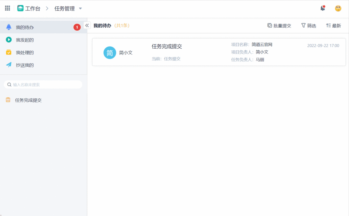
Task: Open the 任务完成提交 task card title
Action: click(167, 46)
